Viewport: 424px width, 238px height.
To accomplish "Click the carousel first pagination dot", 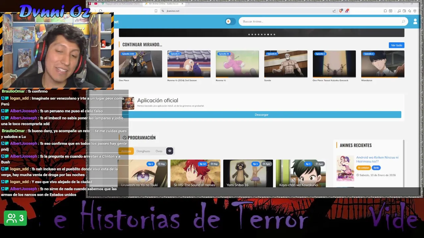I will [x=249, y=34].
